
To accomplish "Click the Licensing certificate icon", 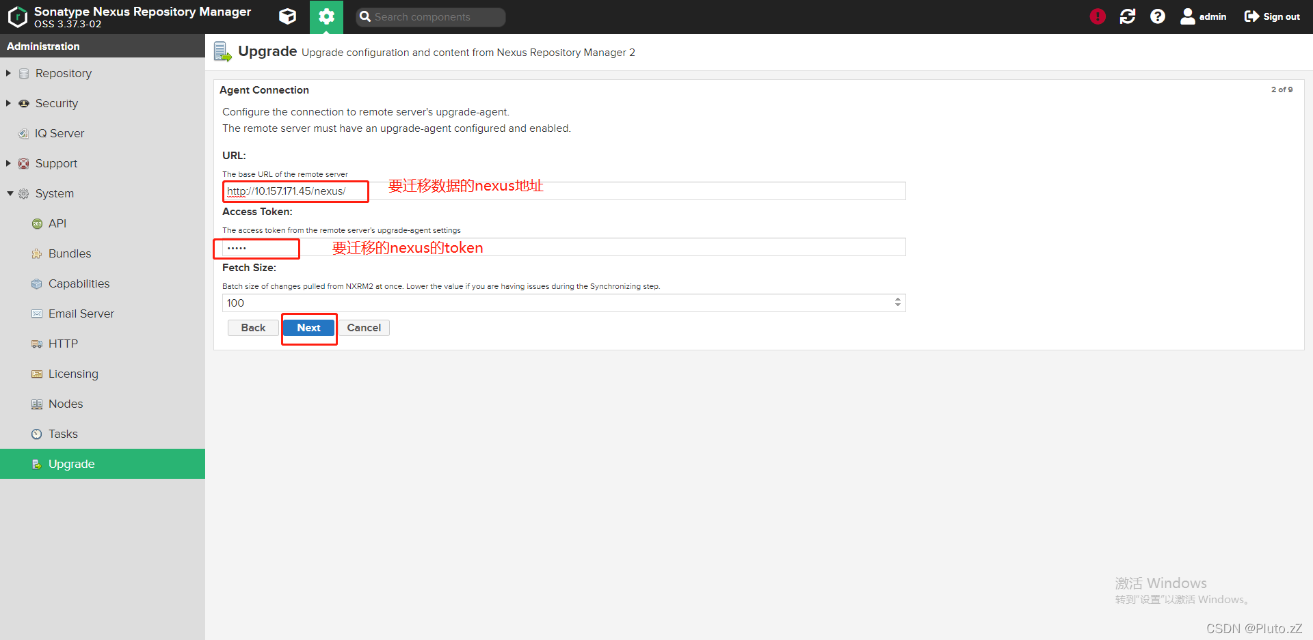I will 37,374.
